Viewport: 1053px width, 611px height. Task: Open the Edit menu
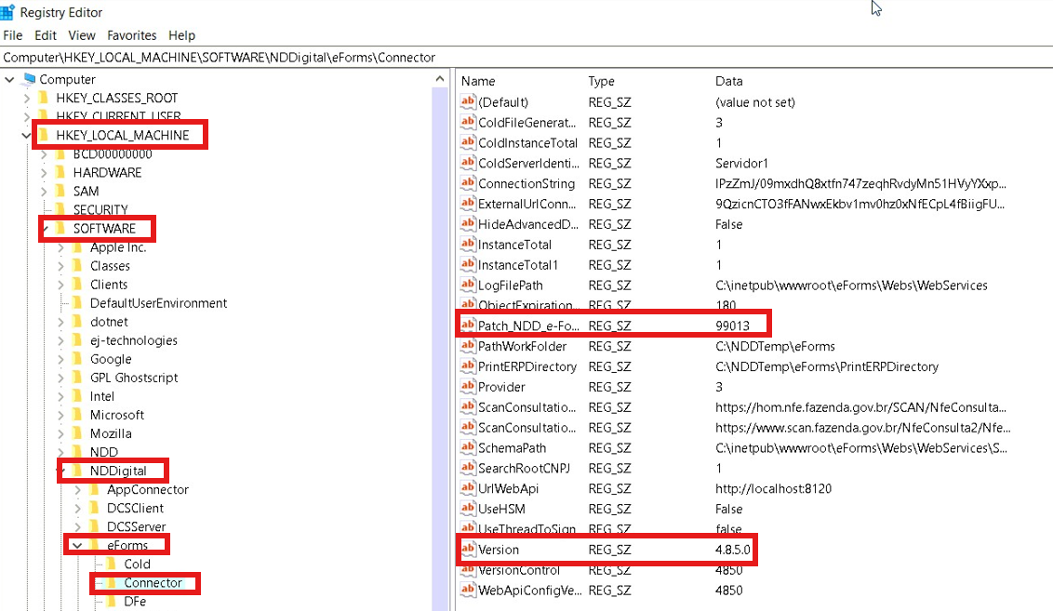(46, 35)
